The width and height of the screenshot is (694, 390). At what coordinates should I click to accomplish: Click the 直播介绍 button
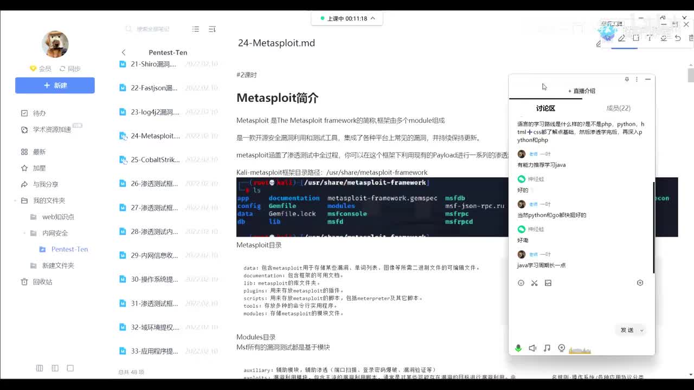582,91
